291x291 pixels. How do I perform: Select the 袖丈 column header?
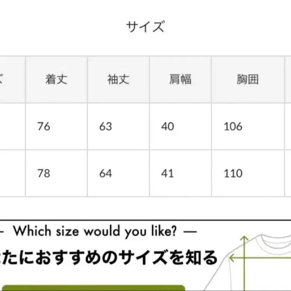click(118, 80)
